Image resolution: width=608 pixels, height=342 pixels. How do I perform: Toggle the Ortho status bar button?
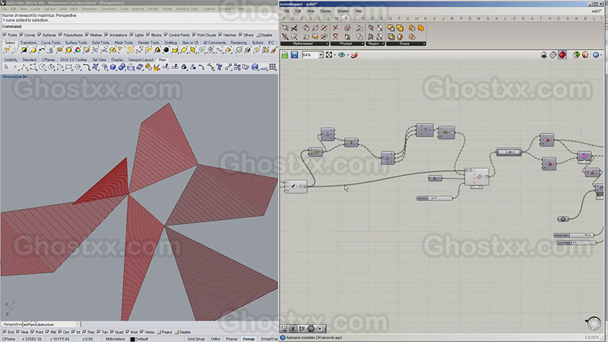point(215,339)
